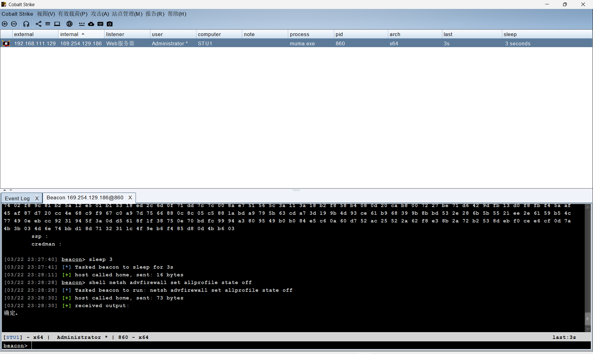Sort sessions by external column header
Image resolution: width=593 pixels, height=354 pixels.
pos(35,34)
